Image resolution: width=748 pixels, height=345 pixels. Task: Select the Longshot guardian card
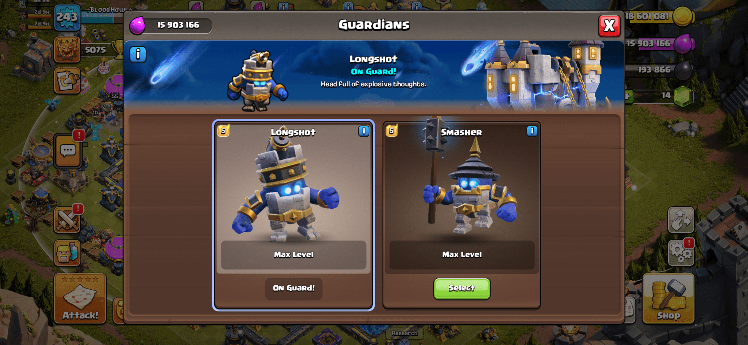pos(293,215)
